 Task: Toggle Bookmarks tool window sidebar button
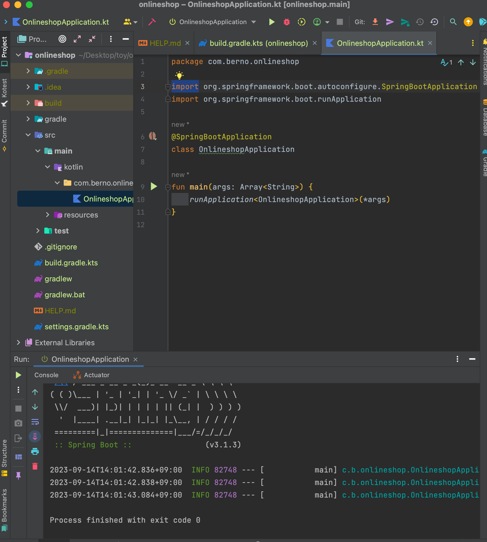(5, 510)
